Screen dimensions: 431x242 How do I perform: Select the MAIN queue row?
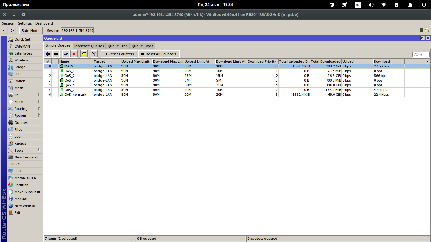[x=237, y=66]
